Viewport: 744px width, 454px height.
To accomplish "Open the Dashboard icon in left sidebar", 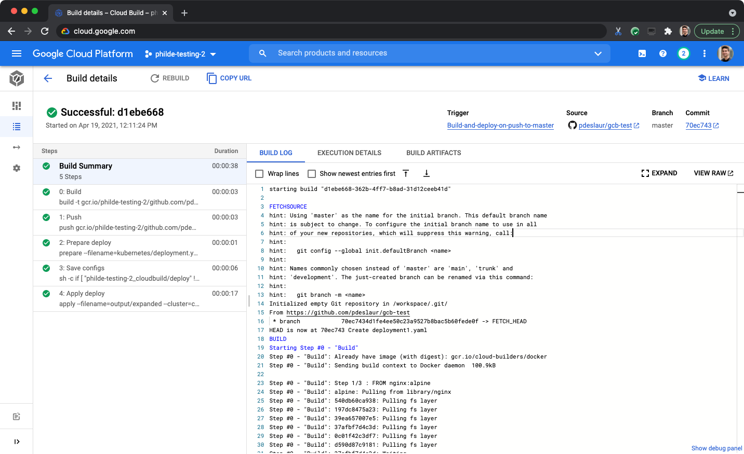I will 17,106.
